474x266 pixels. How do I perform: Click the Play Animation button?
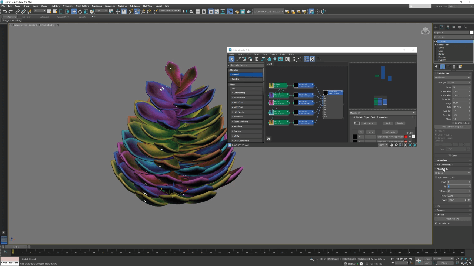tap(402, 259)
